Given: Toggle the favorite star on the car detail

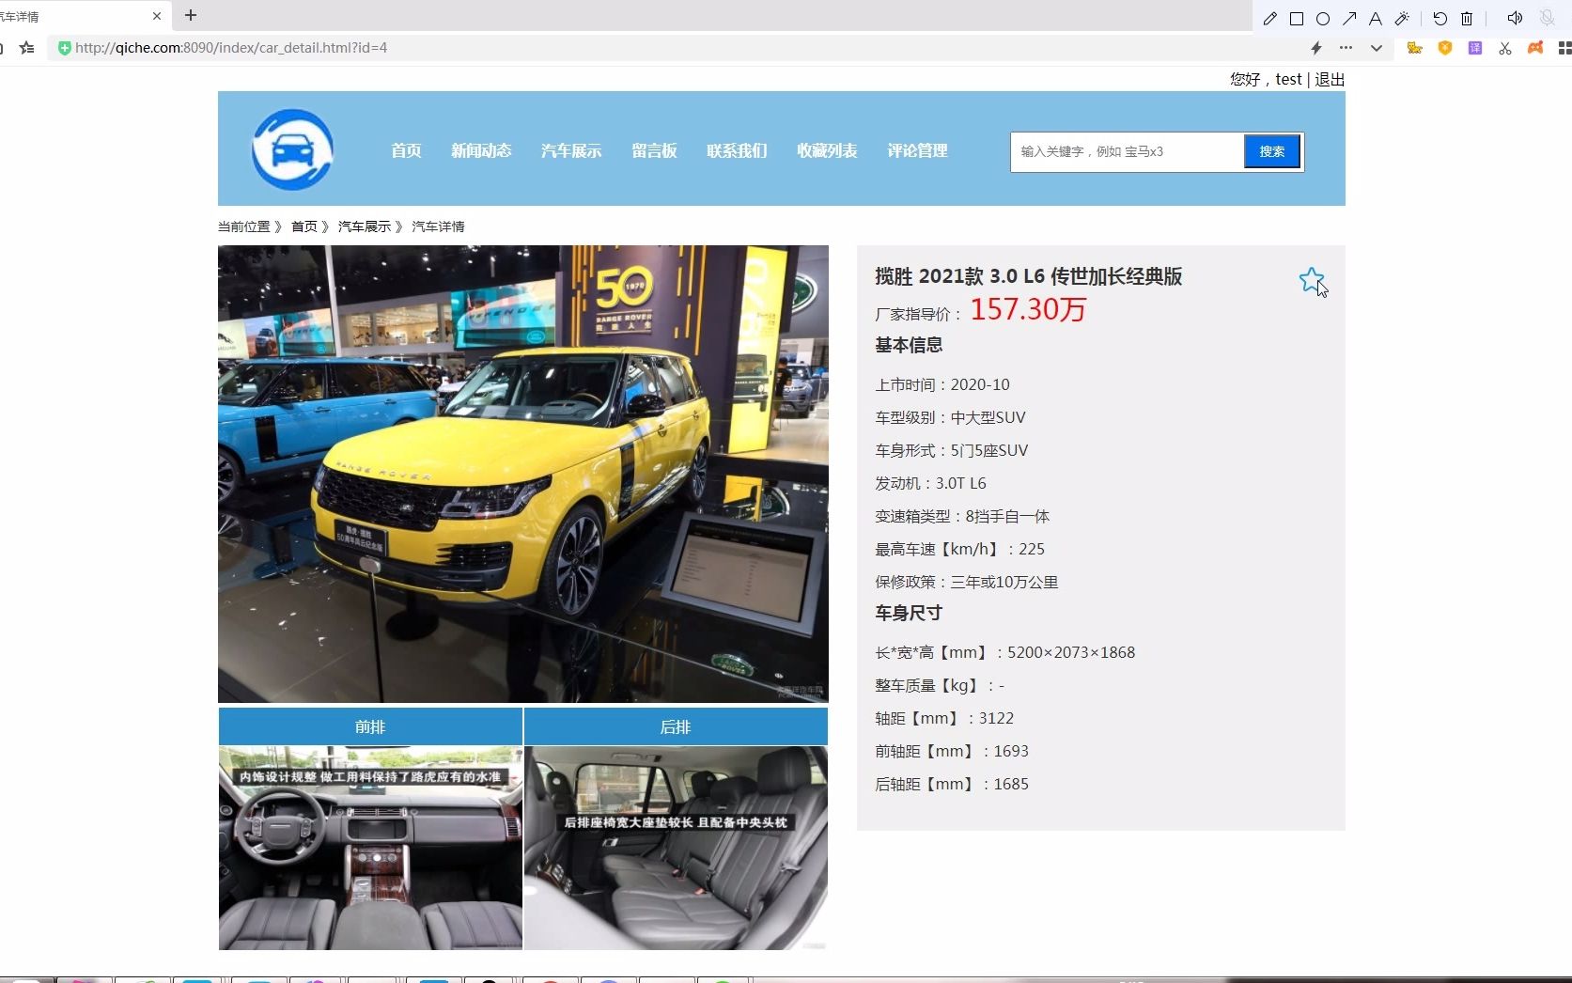Looking at the screenshot, I should (1311, 280).
